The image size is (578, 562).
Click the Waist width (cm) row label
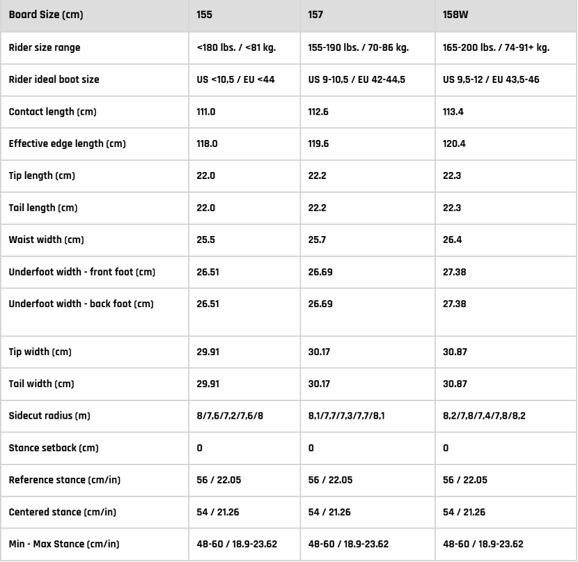click(46, 240)
